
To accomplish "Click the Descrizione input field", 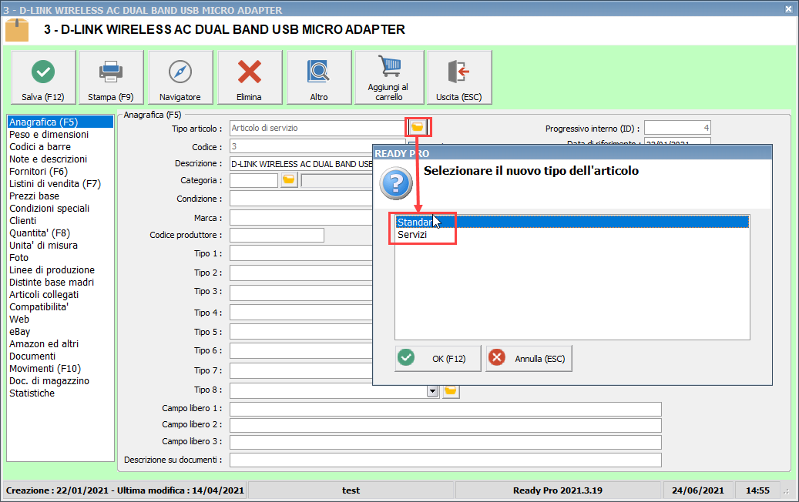I will coord(300,164).
